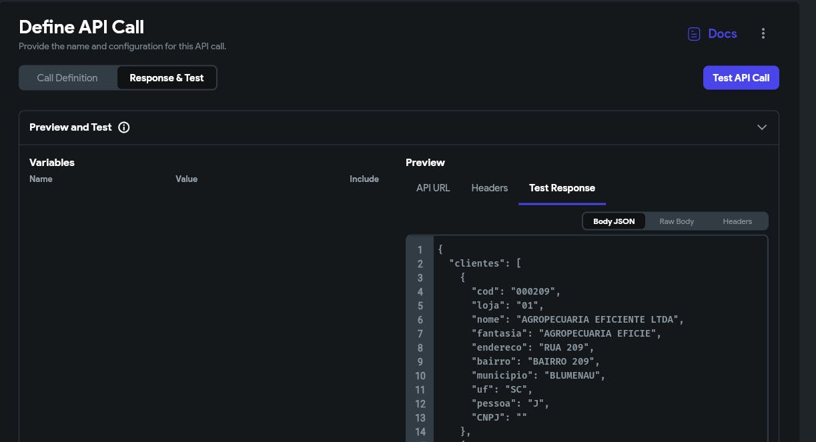Open the Headers preview tab
This screenshot has width=816, height=442.
[x=489, y=188]
